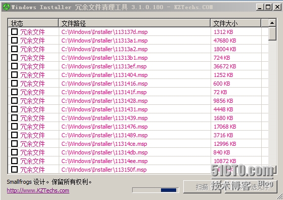This screenshot has height=200, width=283.
Task: Check the 11313a2.msp redundant file box
Action: (x=15, y=49)
